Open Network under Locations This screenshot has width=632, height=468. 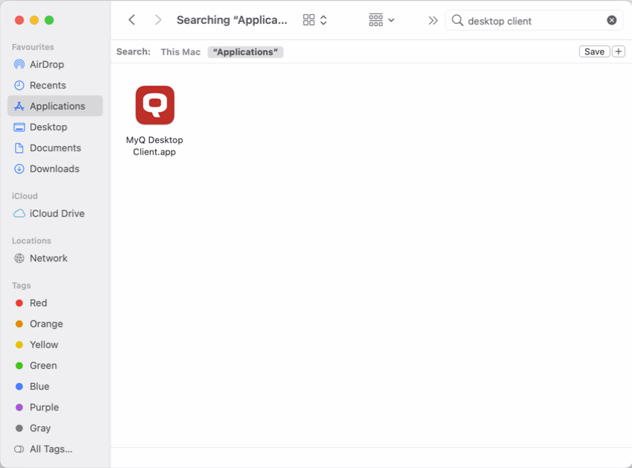[x=46, y=258]
